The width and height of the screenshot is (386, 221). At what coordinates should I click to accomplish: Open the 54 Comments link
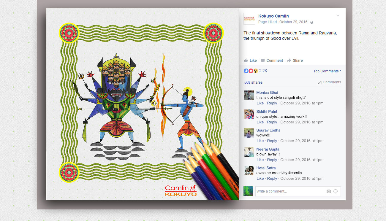point(329,82)
